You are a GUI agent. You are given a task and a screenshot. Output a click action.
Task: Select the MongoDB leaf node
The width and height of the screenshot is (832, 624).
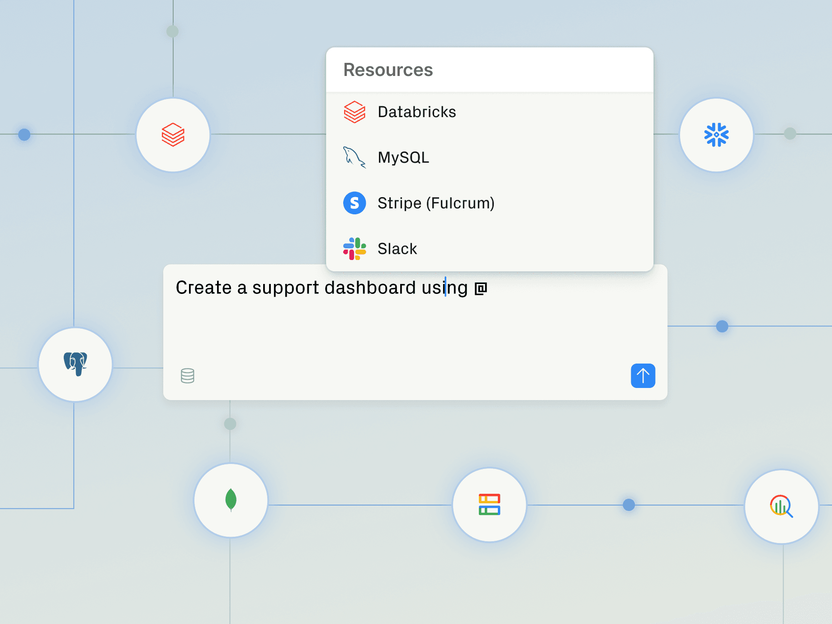pyautogui.click(x=231, y=500)
